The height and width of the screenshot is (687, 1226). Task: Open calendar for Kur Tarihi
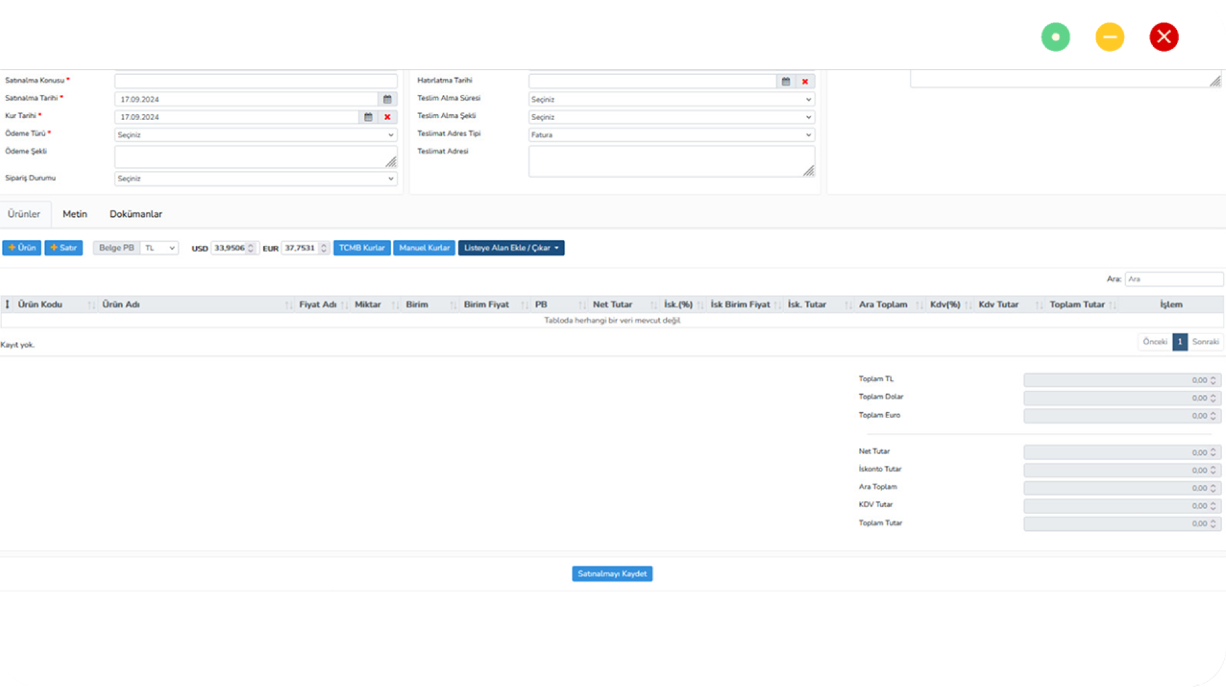click(x=368, y=117)
